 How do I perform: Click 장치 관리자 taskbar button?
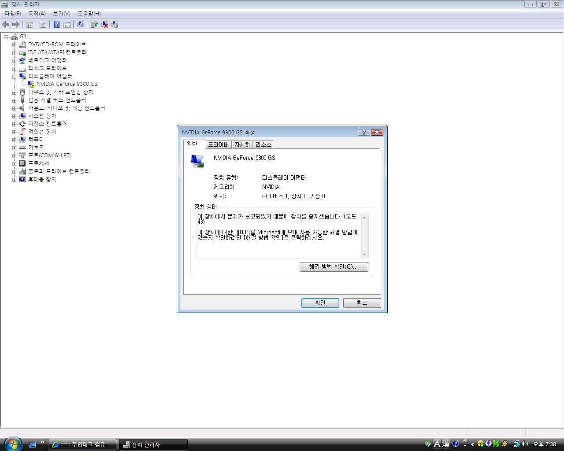coord(153,444)
